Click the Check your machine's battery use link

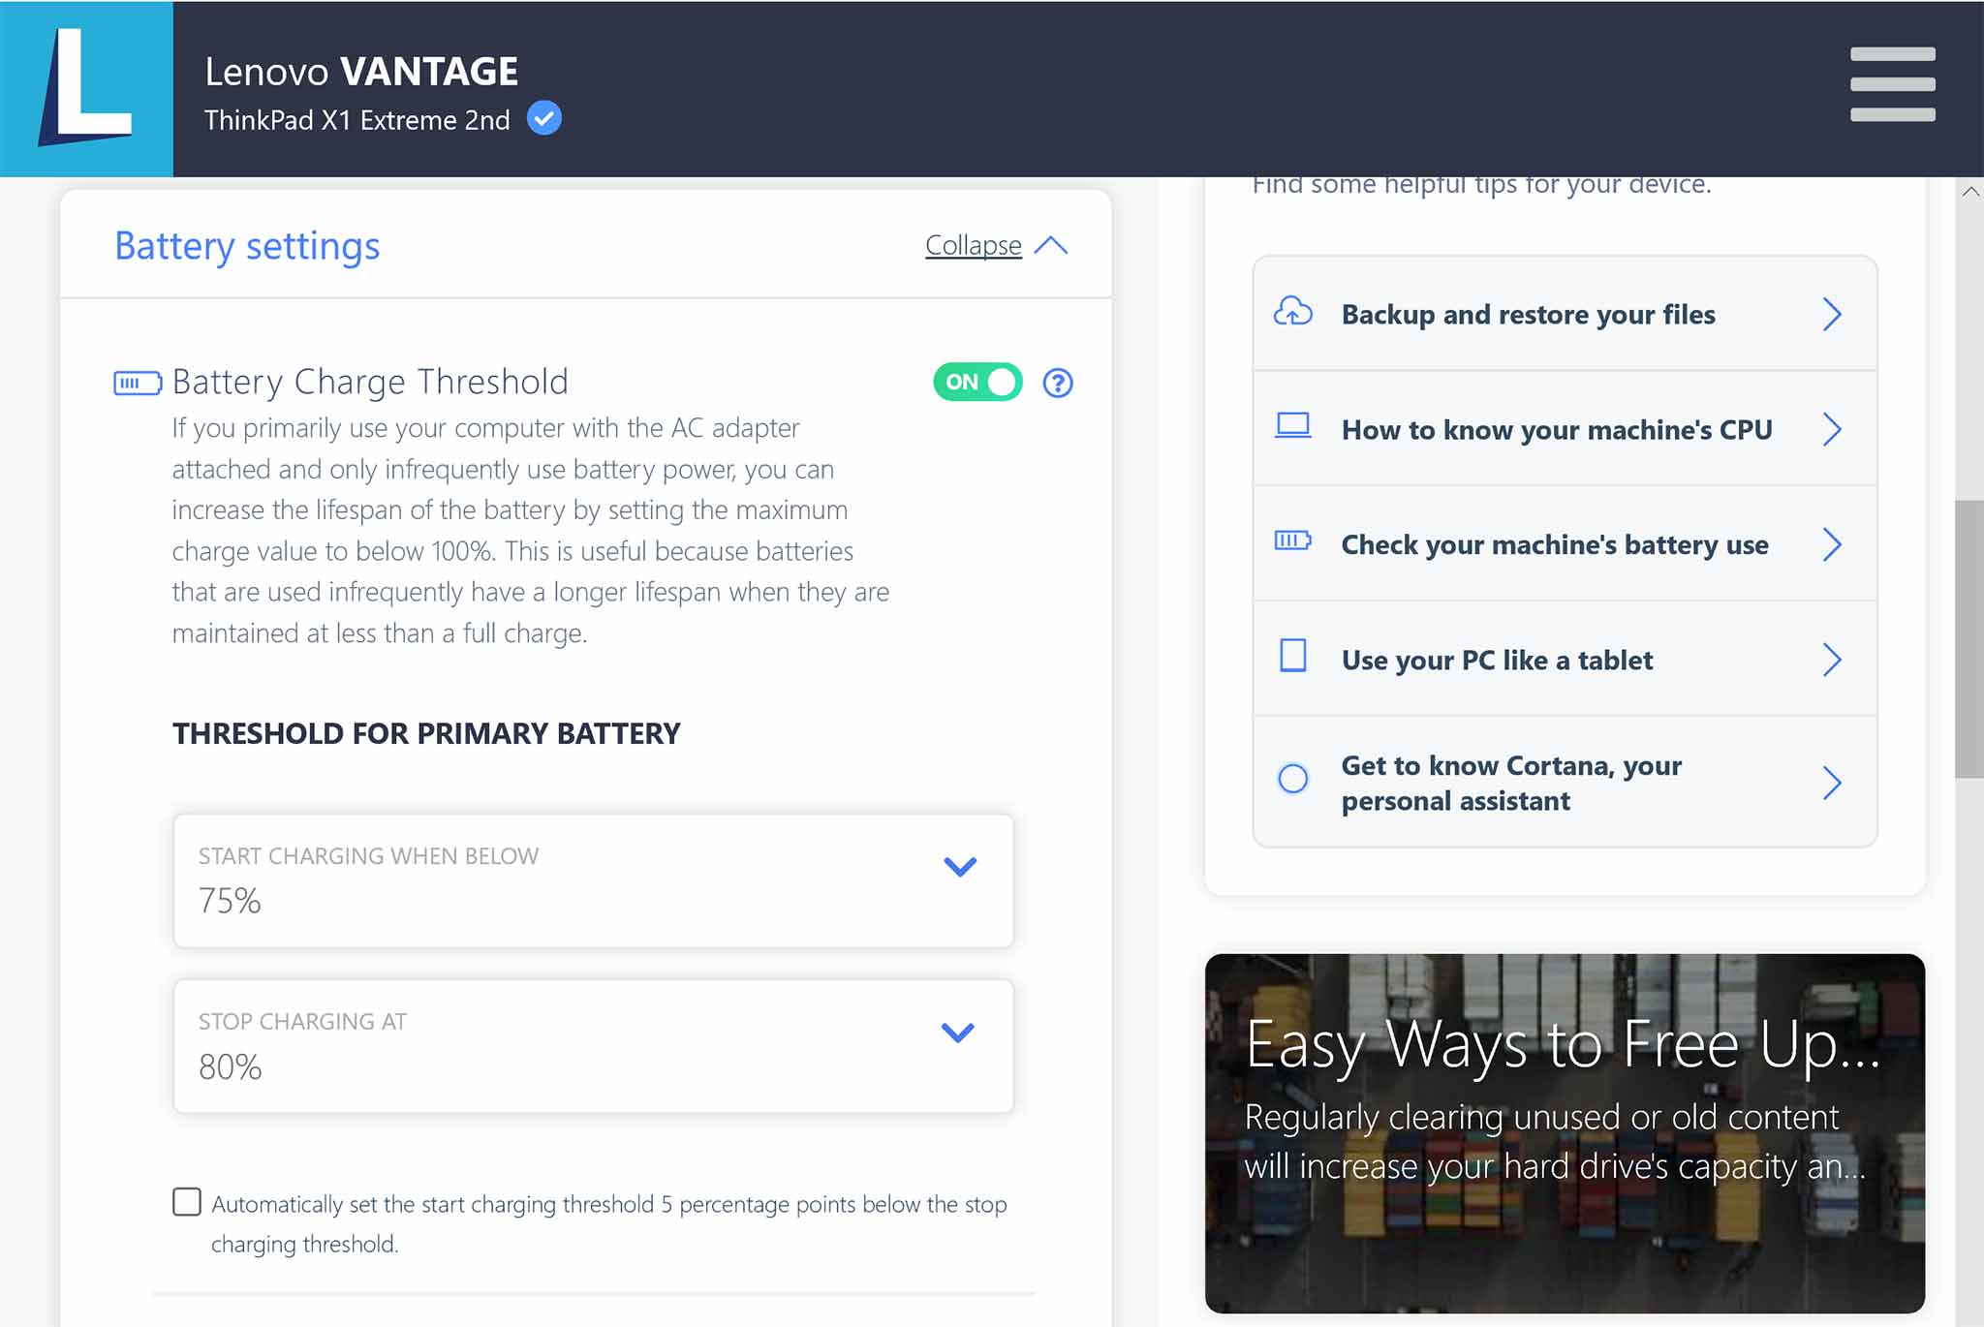click(1564, 542)
